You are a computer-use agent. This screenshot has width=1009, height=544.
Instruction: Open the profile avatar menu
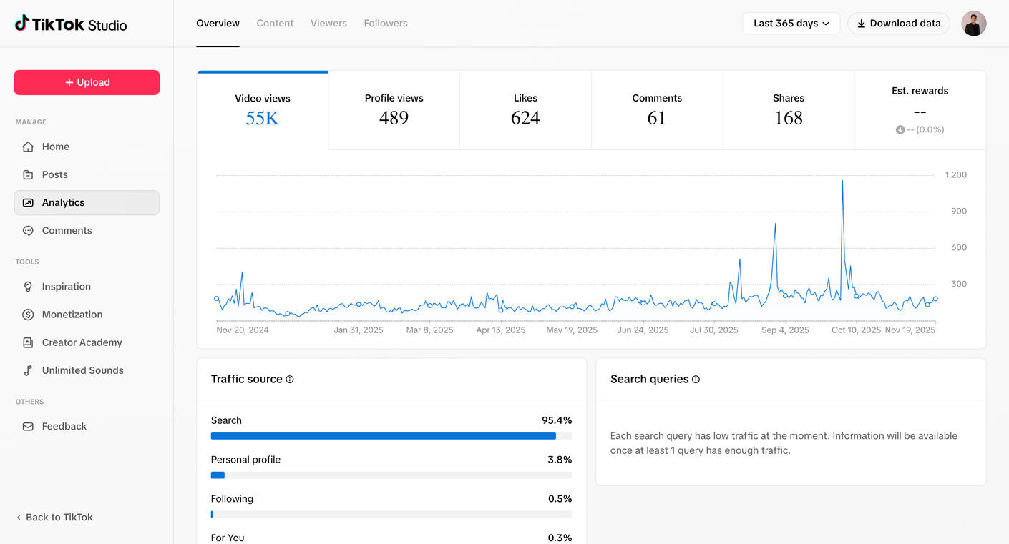[973, 24]
